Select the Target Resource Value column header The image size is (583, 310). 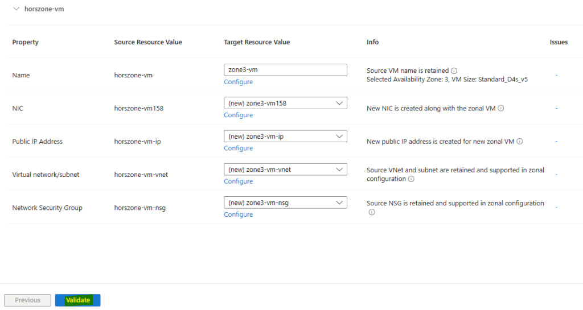click(257, 42)
